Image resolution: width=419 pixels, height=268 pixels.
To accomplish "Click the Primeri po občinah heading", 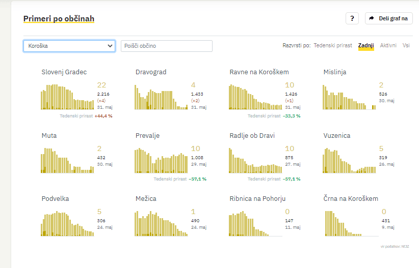I will tap(59, 19).
